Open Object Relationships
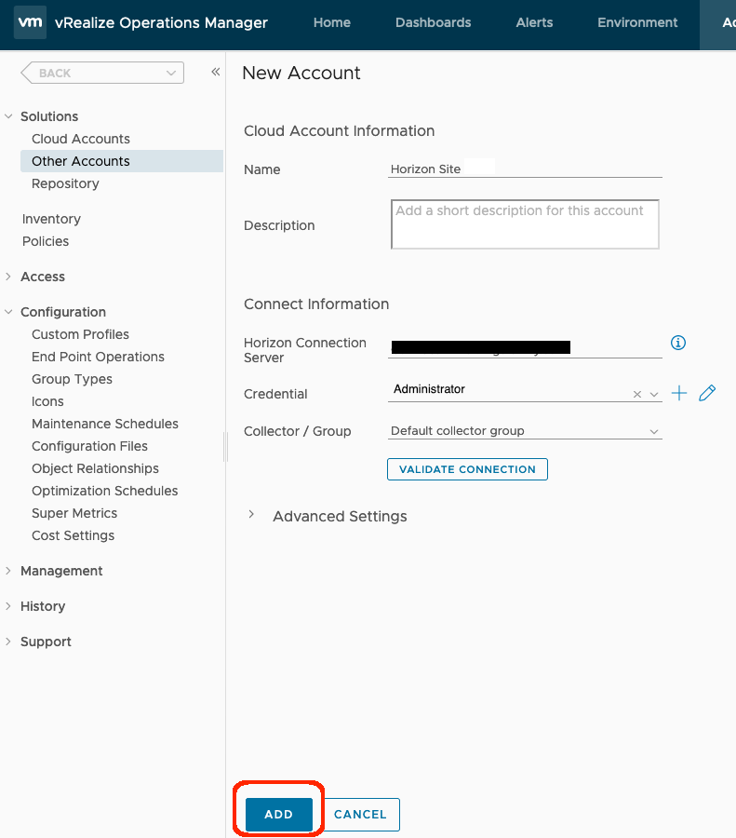 pos(95,468)
